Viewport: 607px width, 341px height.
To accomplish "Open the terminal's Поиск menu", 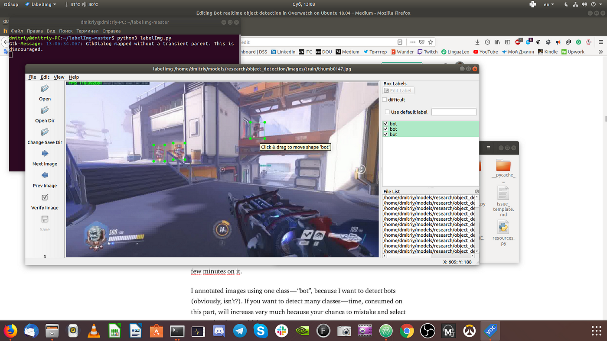I will (x=65, y=31).
